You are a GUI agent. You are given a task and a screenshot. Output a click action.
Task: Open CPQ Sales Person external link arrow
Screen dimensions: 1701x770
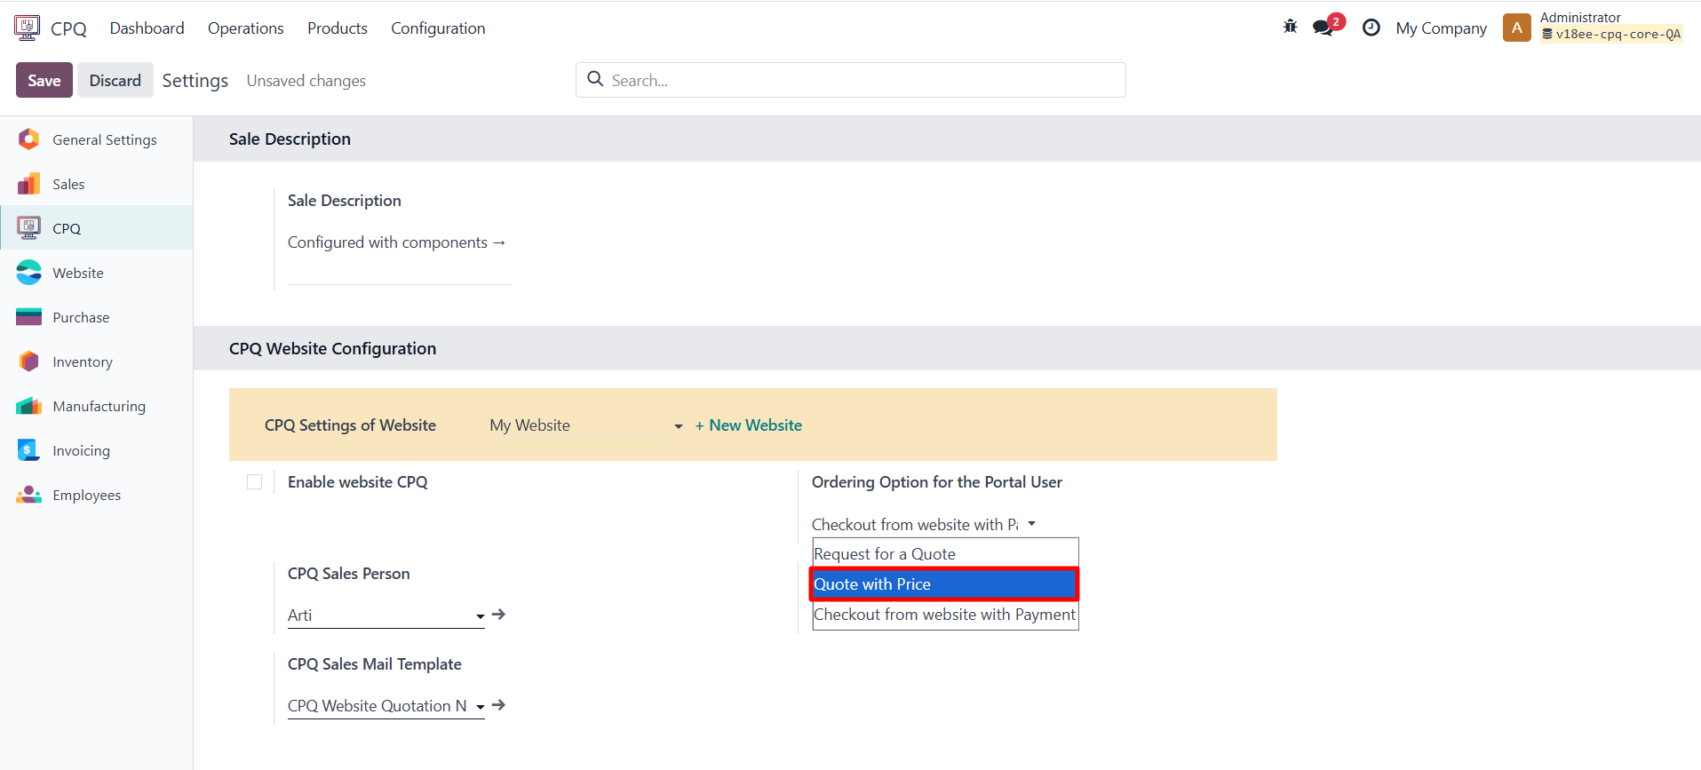point(499,615)
